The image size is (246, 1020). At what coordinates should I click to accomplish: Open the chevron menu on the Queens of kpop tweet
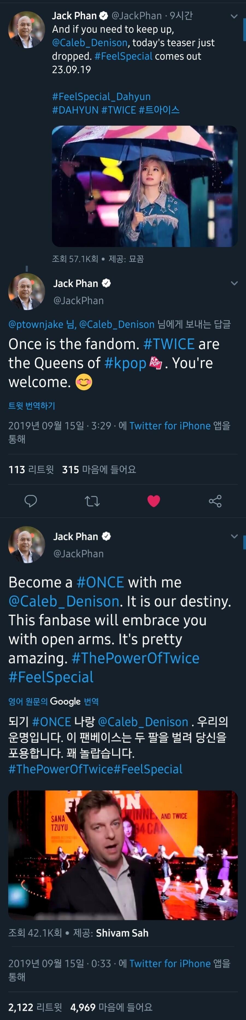coord(234,284)
